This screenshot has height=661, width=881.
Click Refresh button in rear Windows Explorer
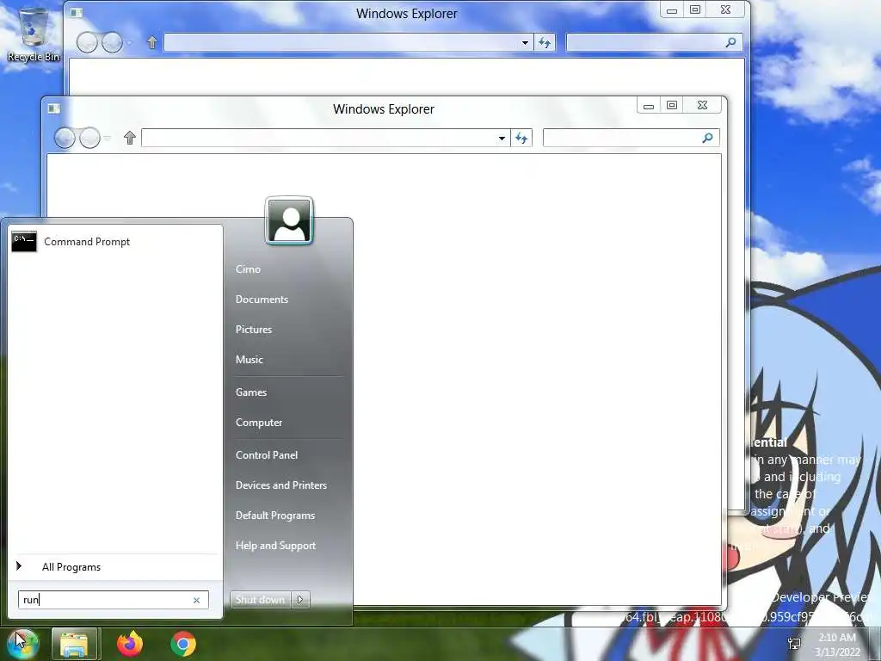click(x=545, y=43)
